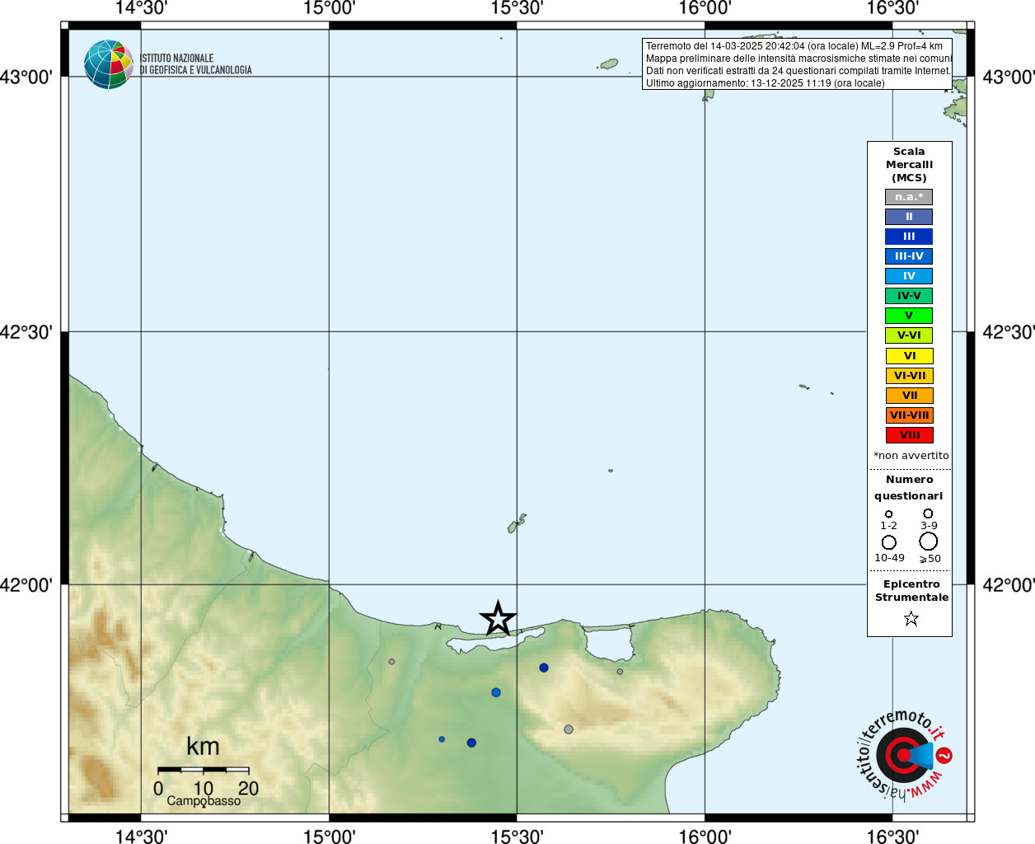1035x844 pixels.
Task: Click the 'Numero questionari' heading
Action: [x=909, y=488]
